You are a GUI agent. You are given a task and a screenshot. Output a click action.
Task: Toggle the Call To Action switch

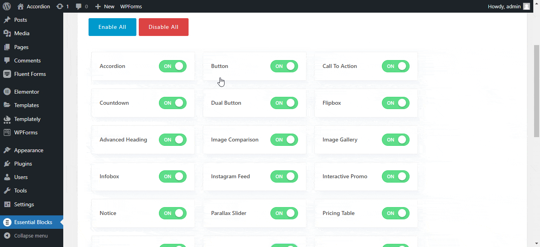tap(396, 66)
